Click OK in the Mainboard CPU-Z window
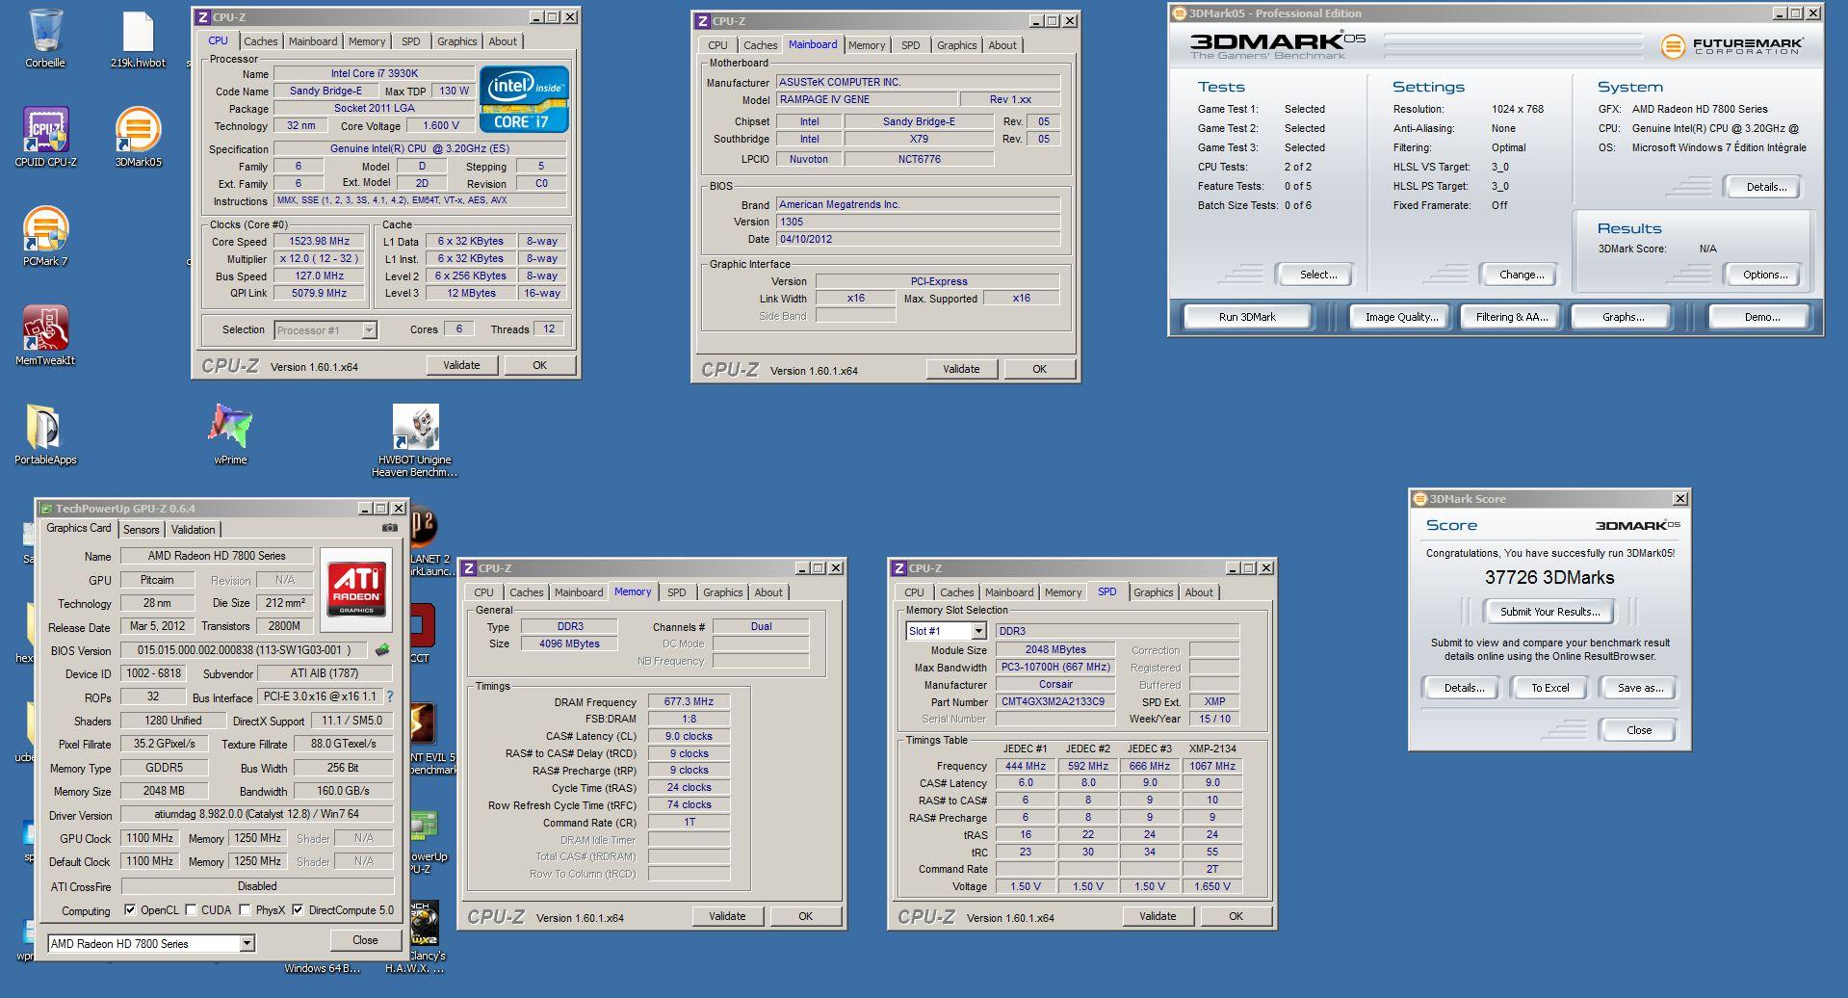1848x998 pixels. (1039, 369)
